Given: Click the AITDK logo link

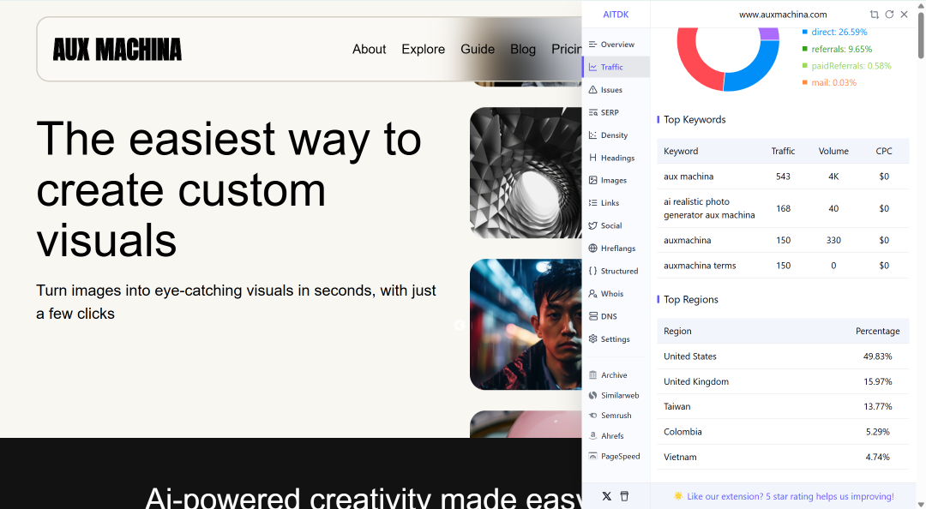Looking at the screenshot, I should (616, 15).
